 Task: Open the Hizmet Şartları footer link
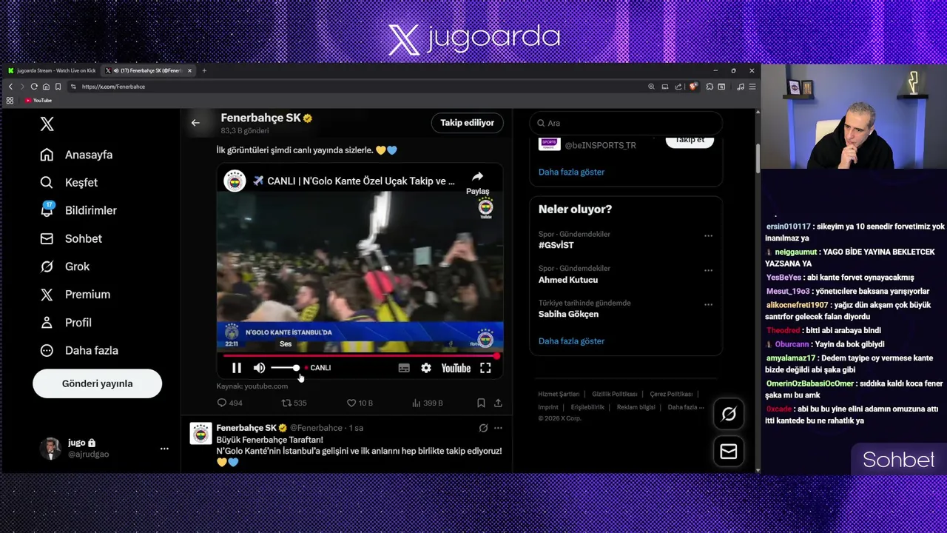(x=559, y=395)
